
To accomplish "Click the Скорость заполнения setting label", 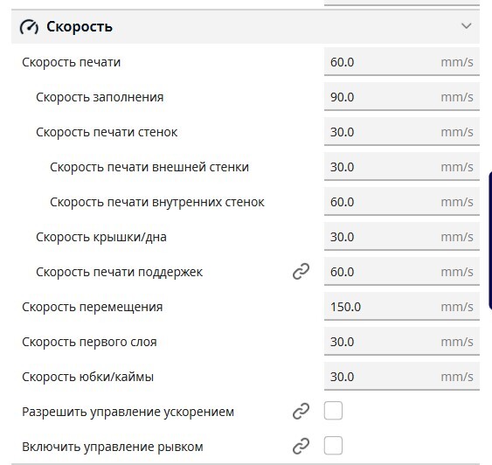I will point(100,97).
